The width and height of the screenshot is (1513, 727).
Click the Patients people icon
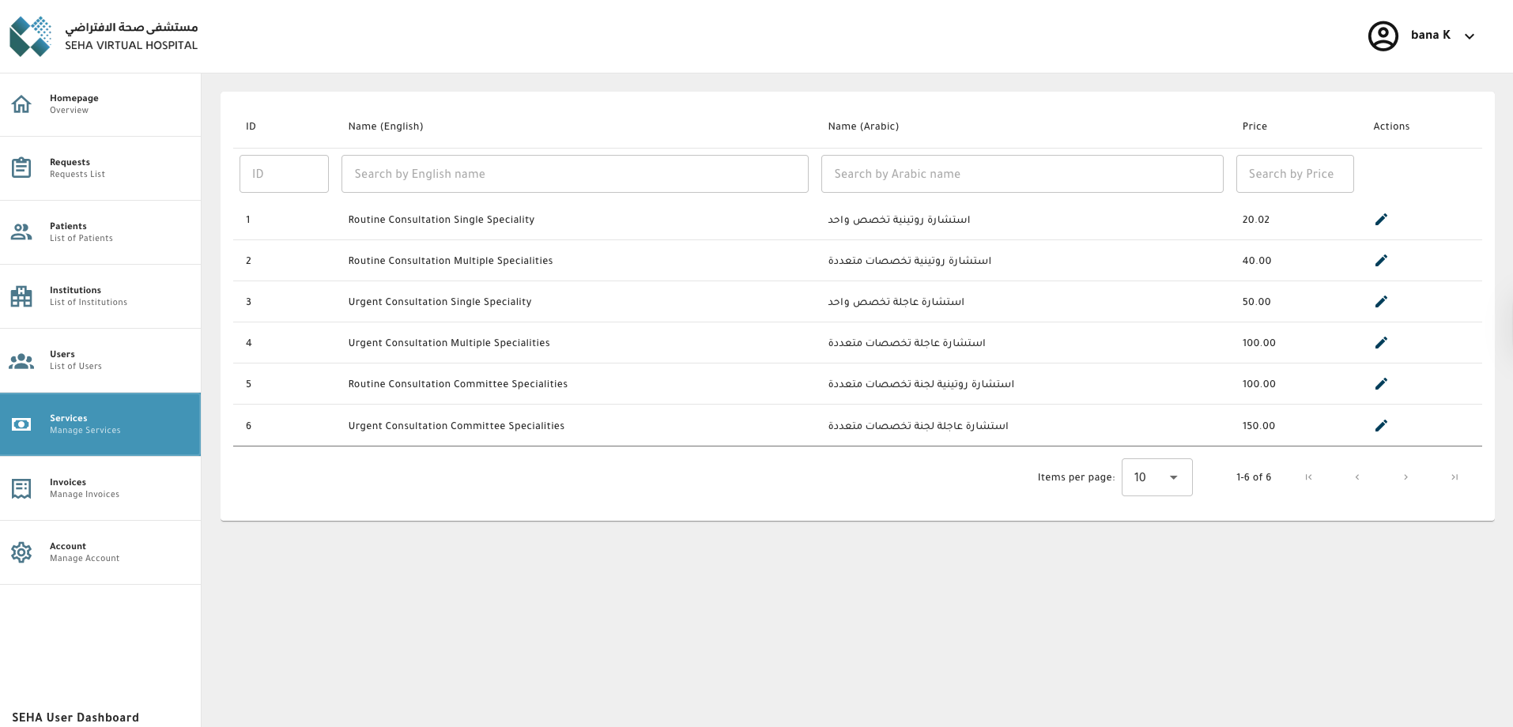tap(21, 232)
